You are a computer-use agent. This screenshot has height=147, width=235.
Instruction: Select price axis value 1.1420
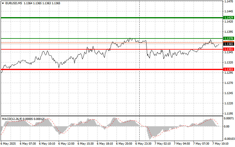coord(229,22)
